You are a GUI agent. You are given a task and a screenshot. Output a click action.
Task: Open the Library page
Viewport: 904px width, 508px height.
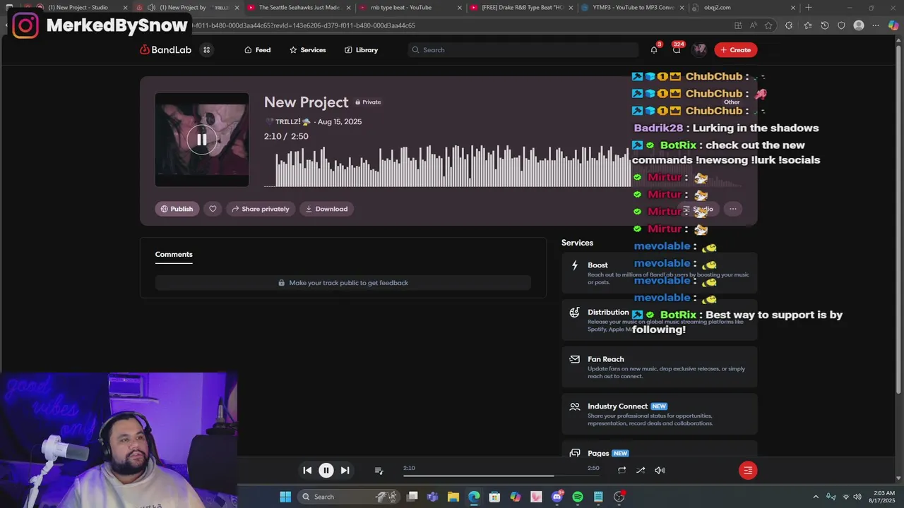pos(362,50)
